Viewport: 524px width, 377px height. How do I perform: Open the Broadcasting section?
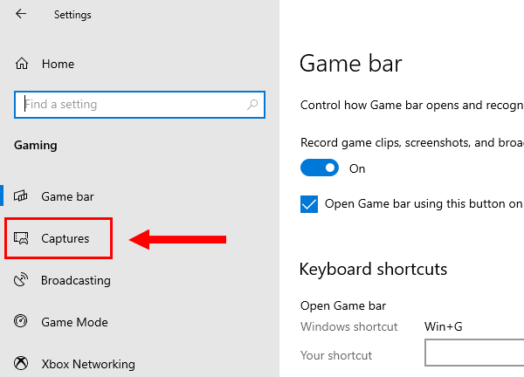(76, 280)
